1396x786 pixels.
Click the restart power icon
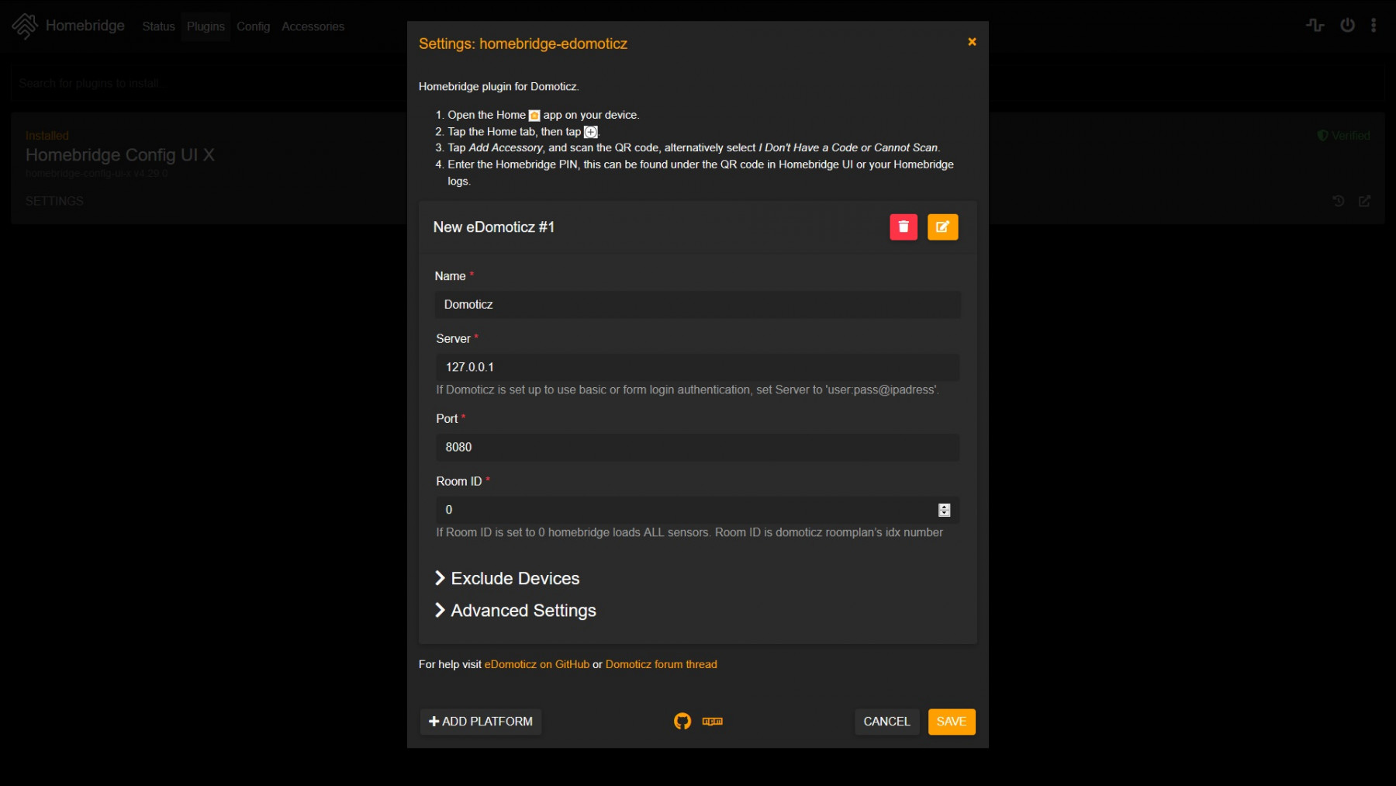(x=1347, y=26)
